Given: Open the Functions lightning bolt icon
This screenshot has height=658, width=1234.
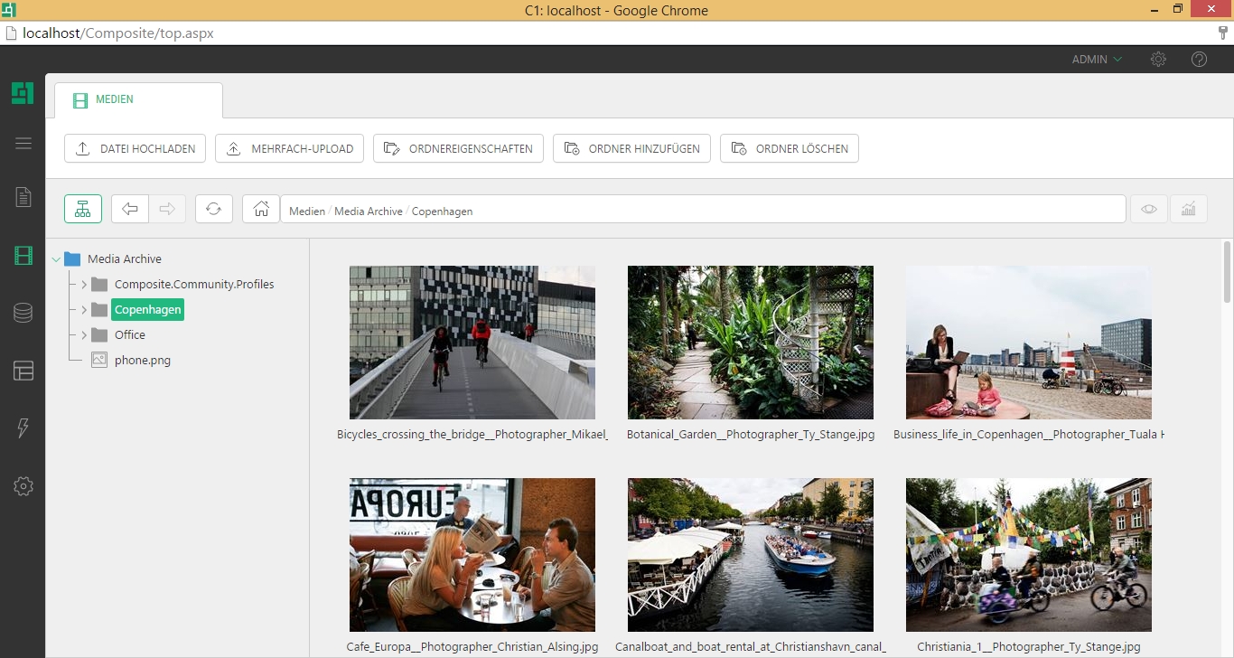Looking at the screenshot, I should (23, 428).
